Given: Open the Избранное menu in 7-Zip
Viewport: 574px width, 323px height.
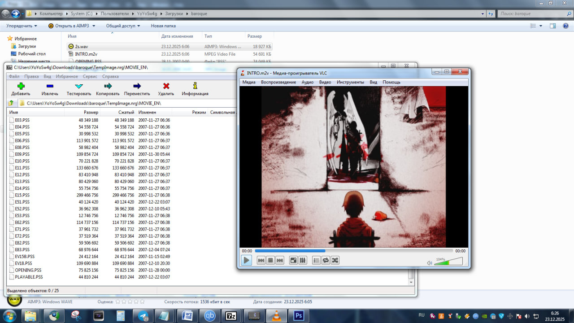Looking at the screenshot, I should (67, 77).
